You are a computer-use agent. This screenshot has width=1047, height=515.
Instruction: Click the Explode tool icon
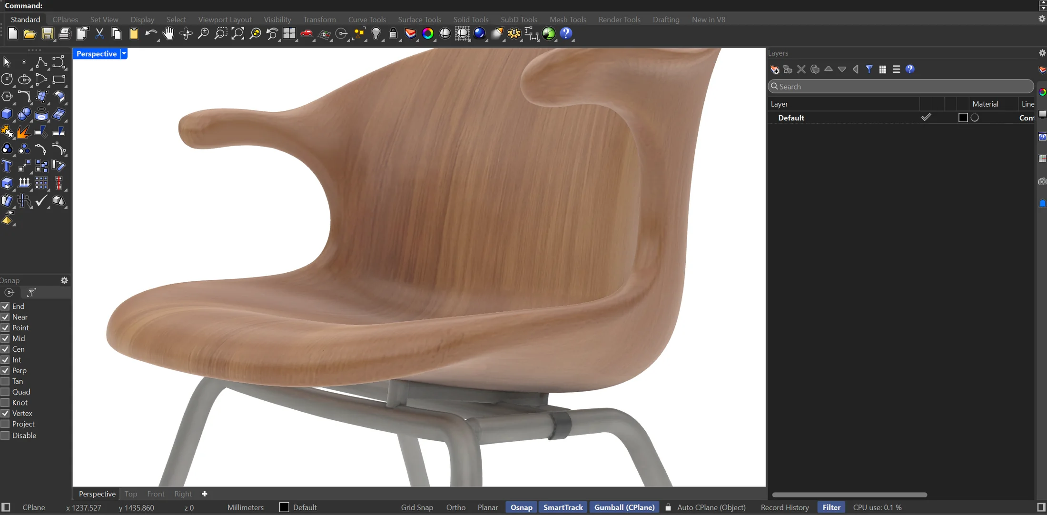point(24,132)
